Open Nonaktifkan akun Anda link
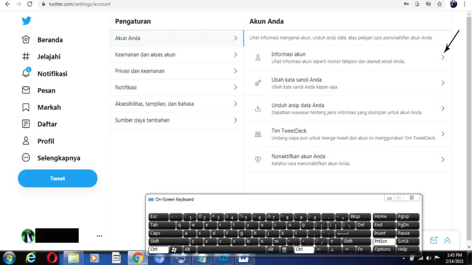The height and width of the screenshot is (265, 472). (348, 160)
